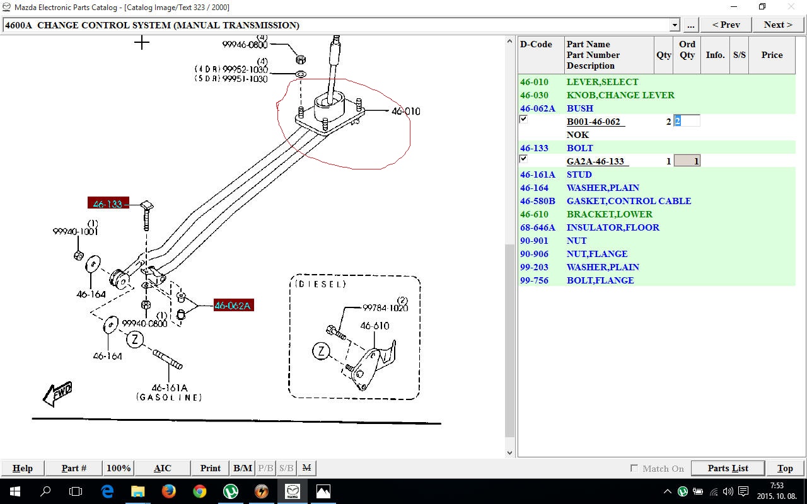807x504 pixels.
Task: Click the diagram scrollbar up arrow
Action: [510, 42]
